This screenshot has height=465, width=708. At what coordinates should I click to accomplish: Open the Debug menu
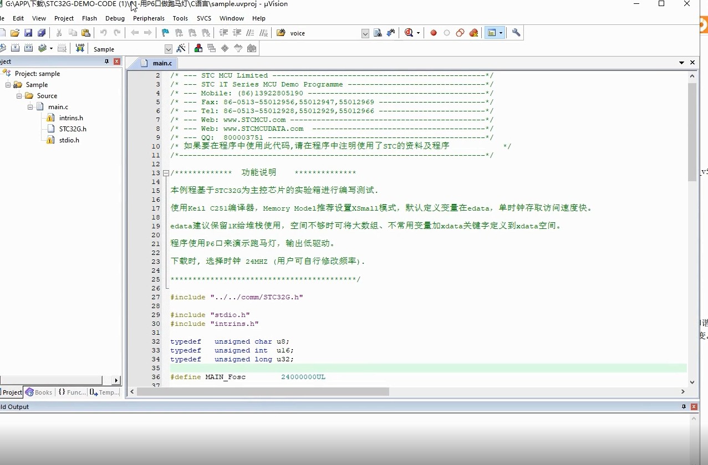(115, 18)
